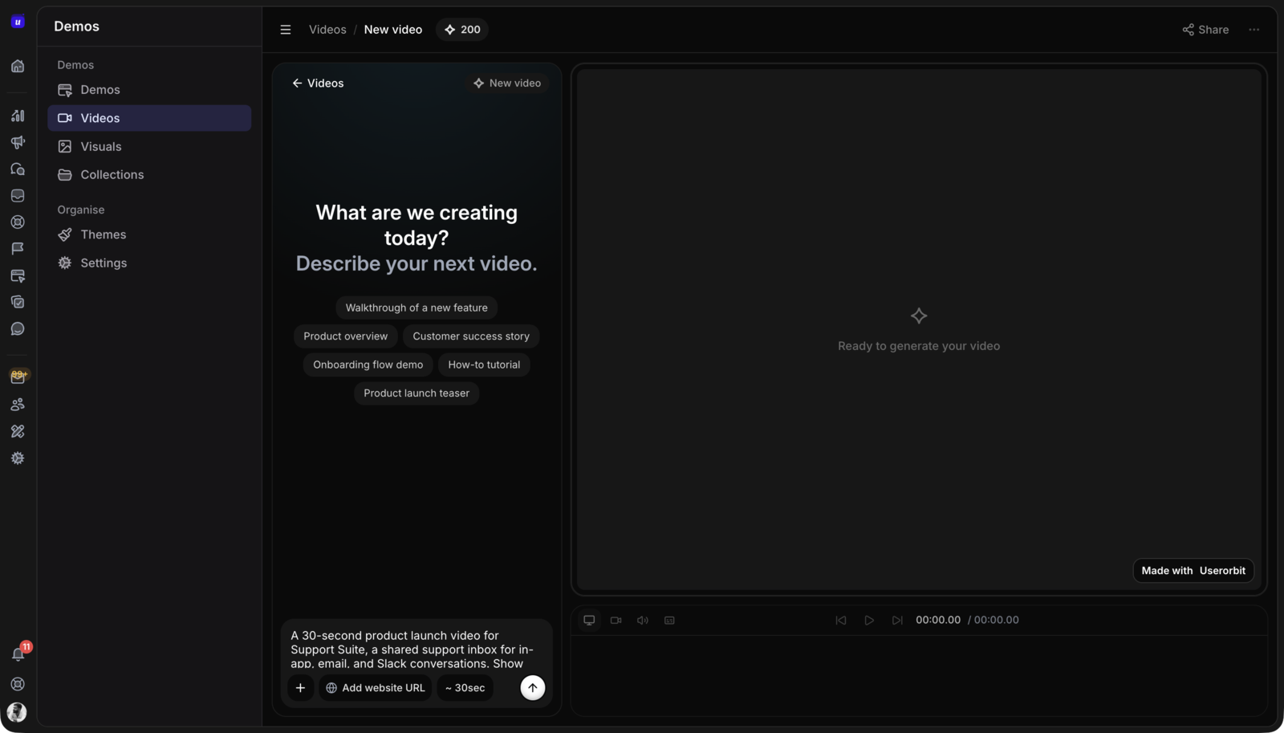
Task: Click Add website URL button
Action: pos(376,688)
